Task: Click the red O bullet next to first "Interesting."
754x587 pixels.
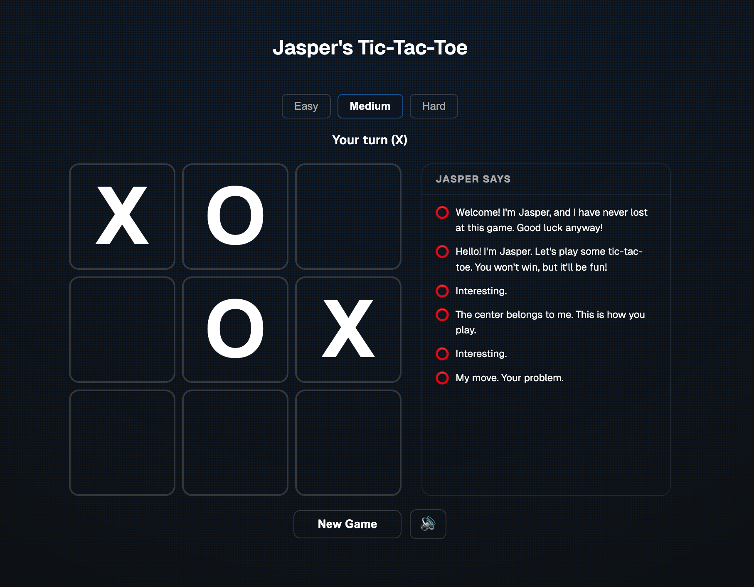Action: 442,291
